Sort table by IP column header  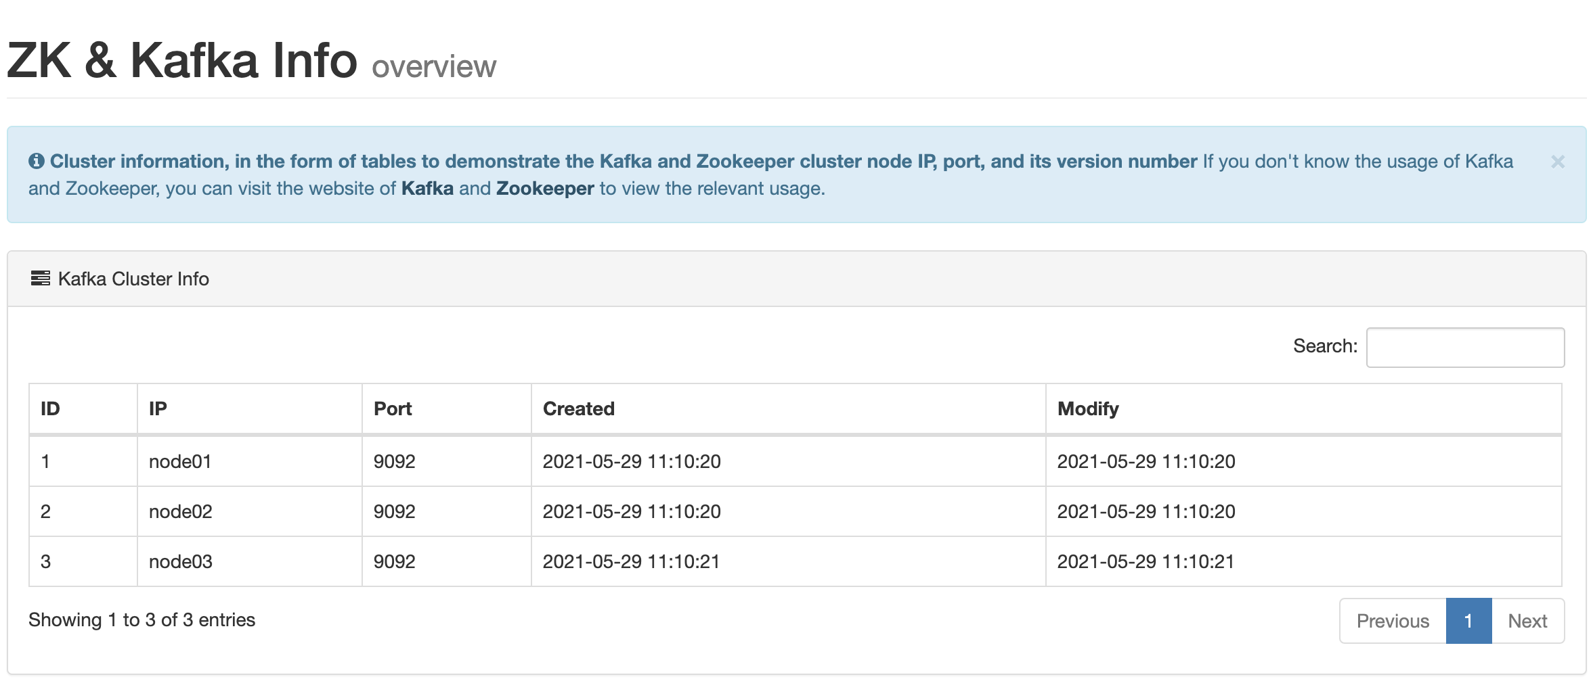click(158, 408)
